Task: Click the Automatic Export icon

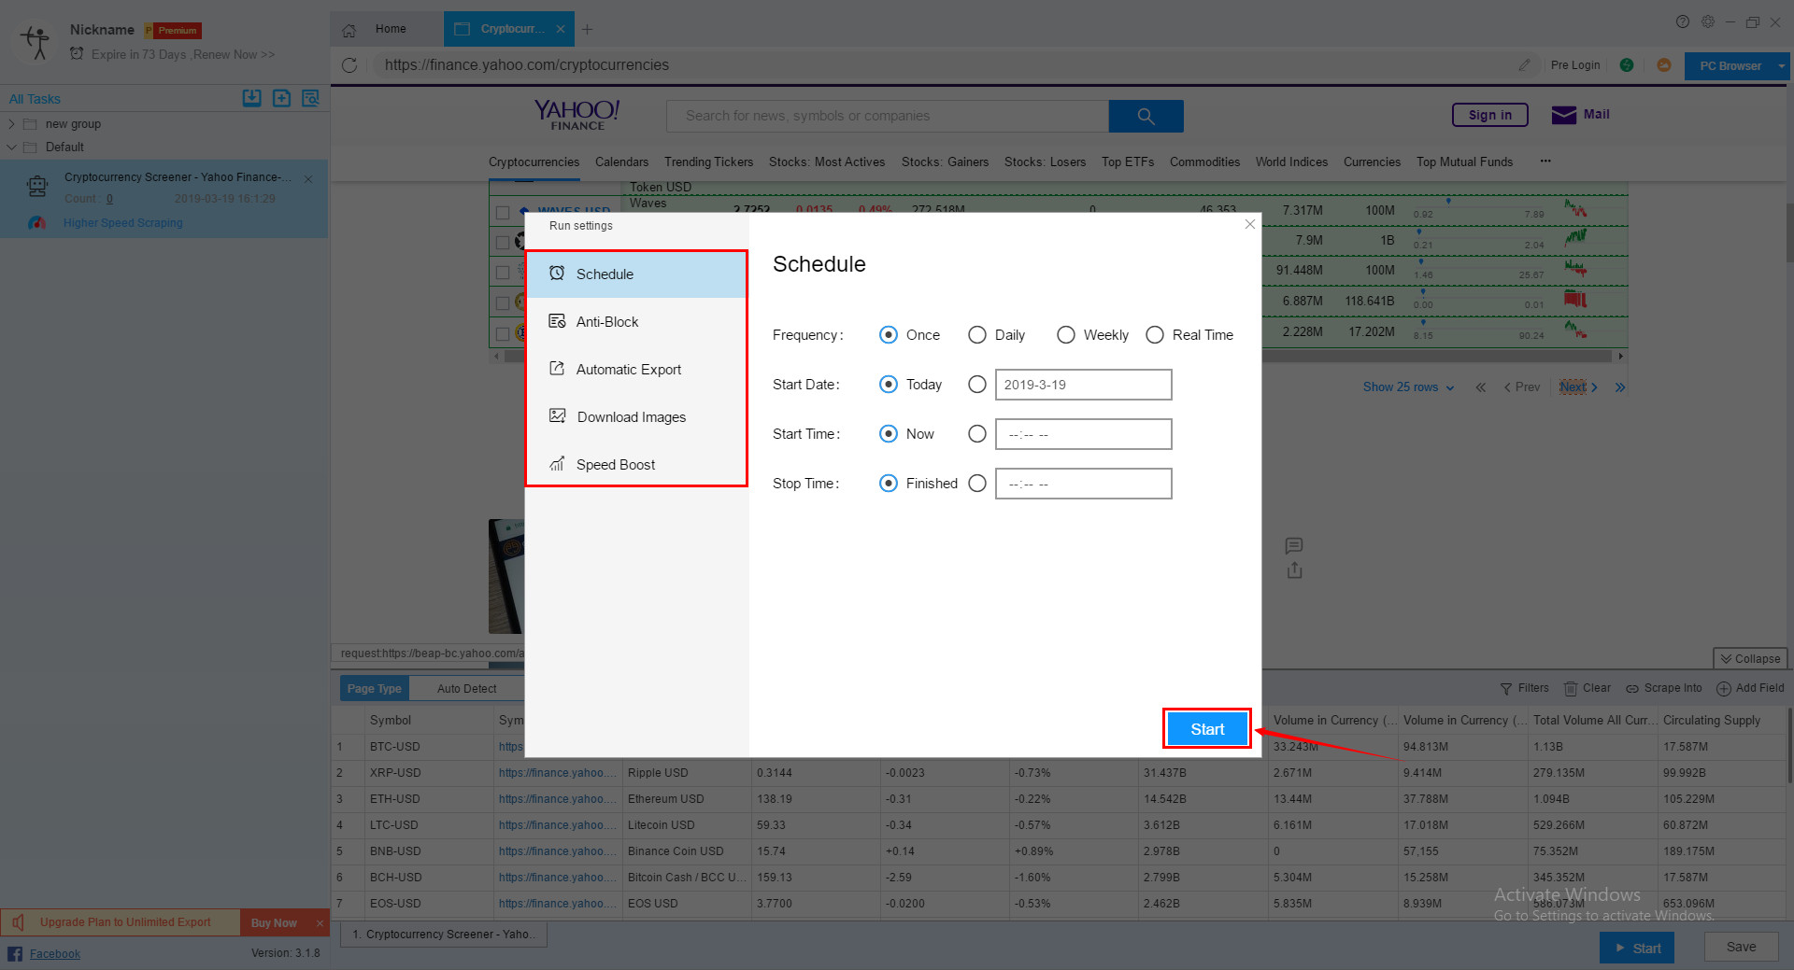Action: coord(557,369)
